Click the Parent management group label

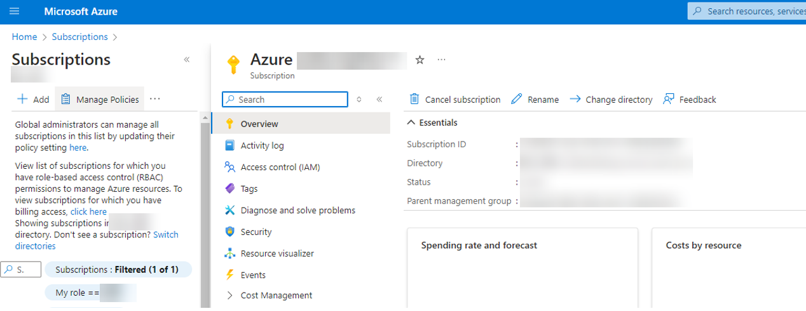point(459,201)
